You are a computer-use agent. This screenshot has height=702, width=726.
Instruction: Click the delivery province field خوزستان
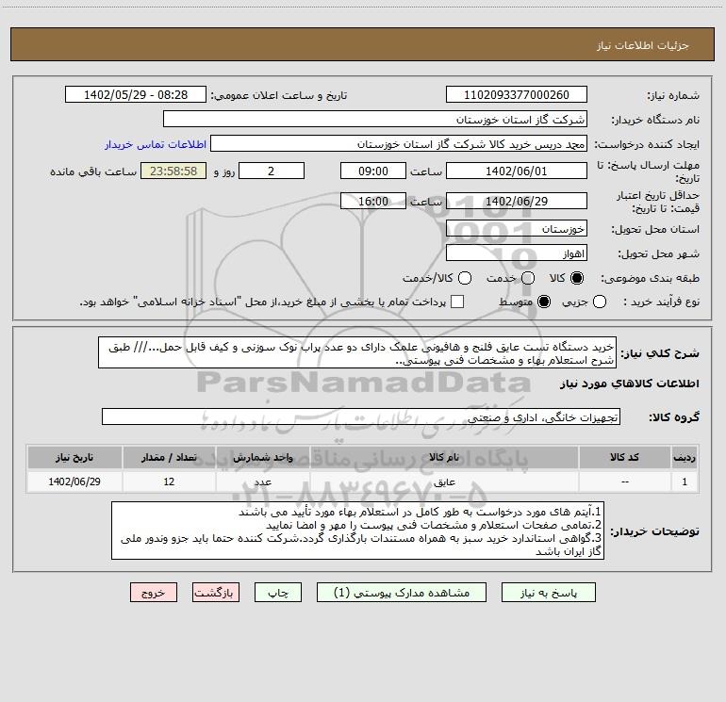(x=517, y=229)
